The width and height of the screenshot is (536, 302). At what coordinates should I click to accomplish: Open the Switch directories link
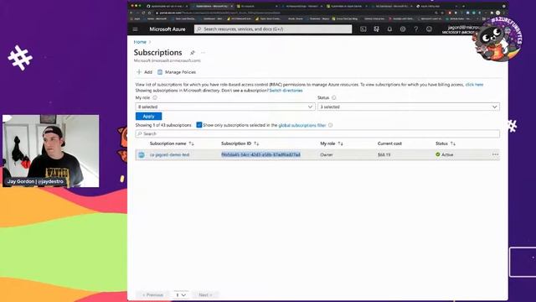286,91
